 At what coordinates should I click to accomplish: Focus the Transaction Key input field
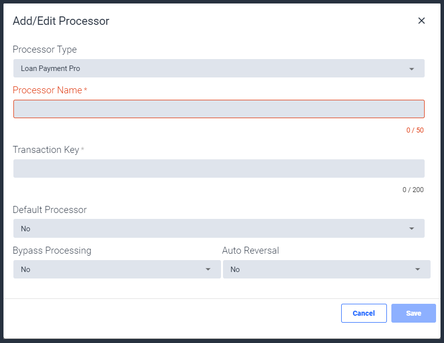[219, 169]
